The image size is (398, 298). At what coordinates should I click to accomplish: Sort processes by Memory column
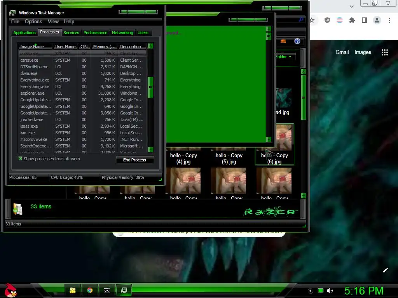[104, 47]
